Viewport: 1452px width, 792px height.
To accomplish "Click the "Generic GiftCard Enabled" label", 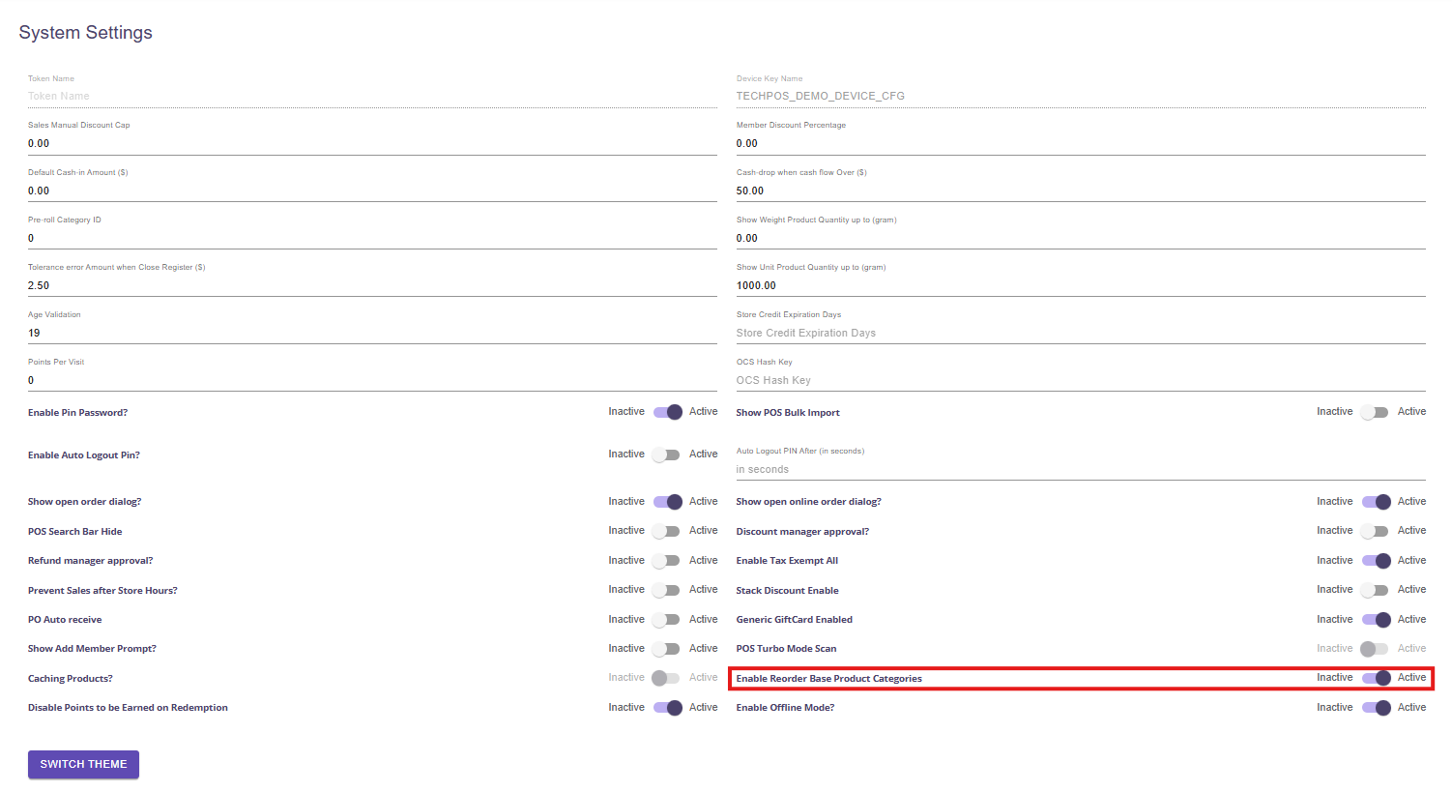I will (x=794, y=620).
